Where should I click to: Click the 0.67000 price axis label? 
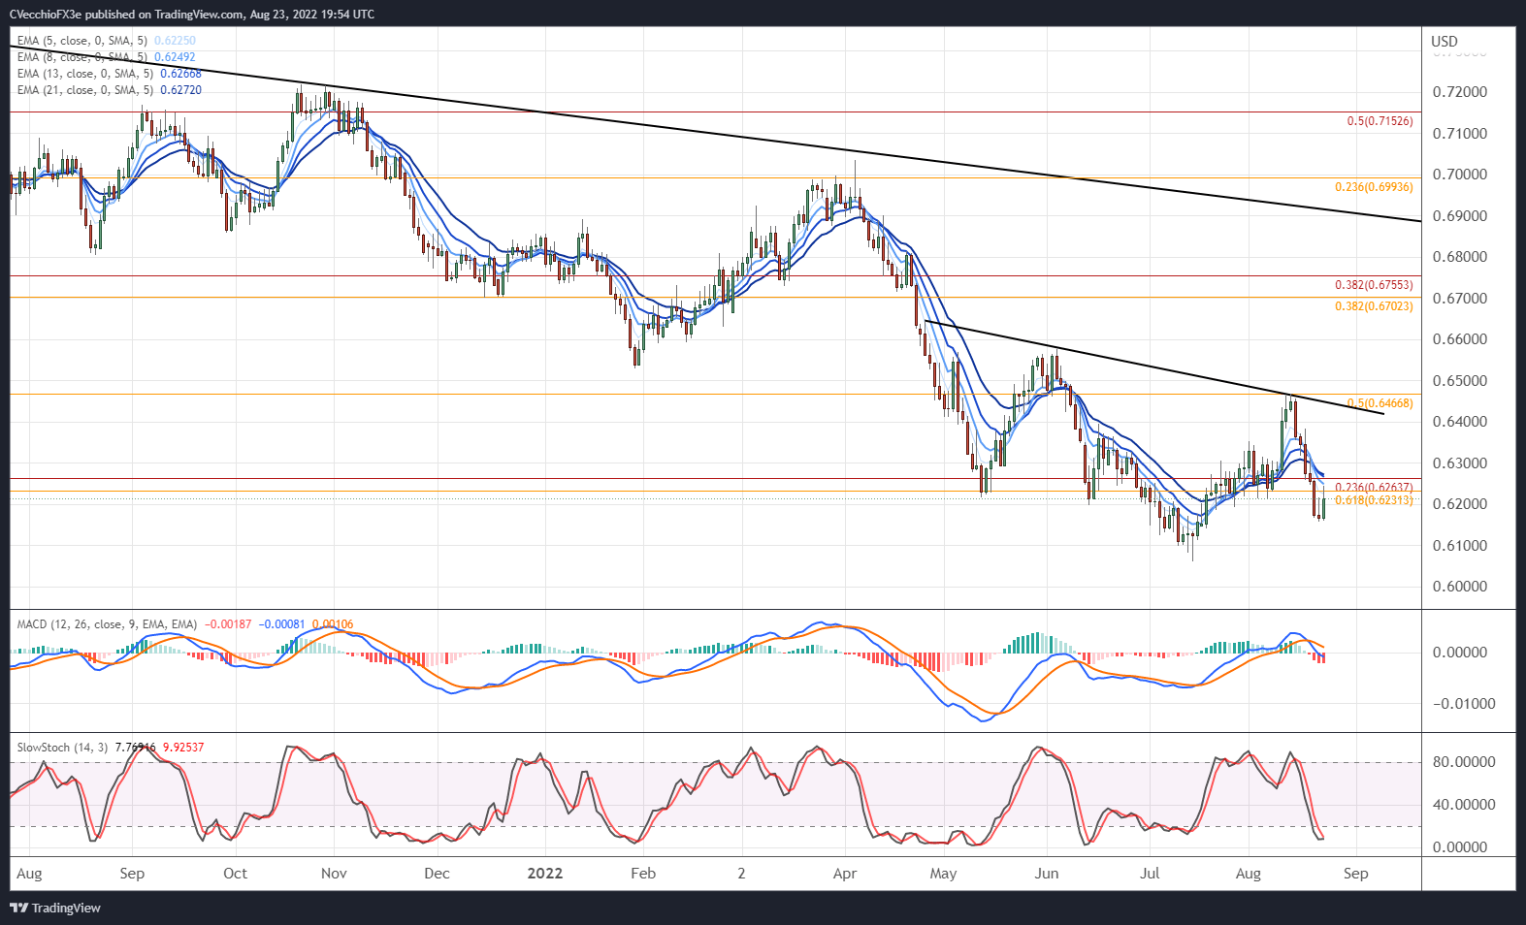1460,299
